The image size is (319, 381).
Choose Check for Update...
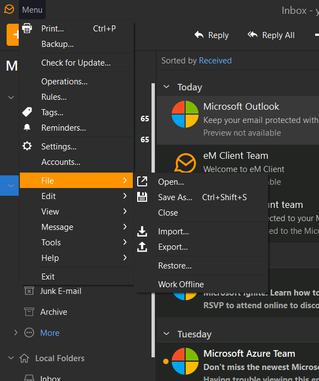[x=76, y=63]
